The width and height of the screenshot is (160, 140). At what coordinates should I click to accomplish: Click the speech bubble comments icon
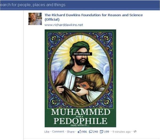tap(90, 132)
